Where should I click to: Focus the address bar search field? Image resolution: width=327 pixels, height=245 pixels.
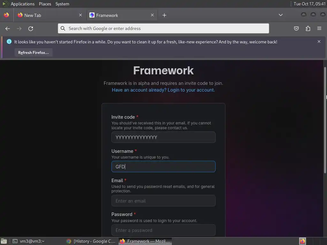pyautogui.click(x=163, y=28)
